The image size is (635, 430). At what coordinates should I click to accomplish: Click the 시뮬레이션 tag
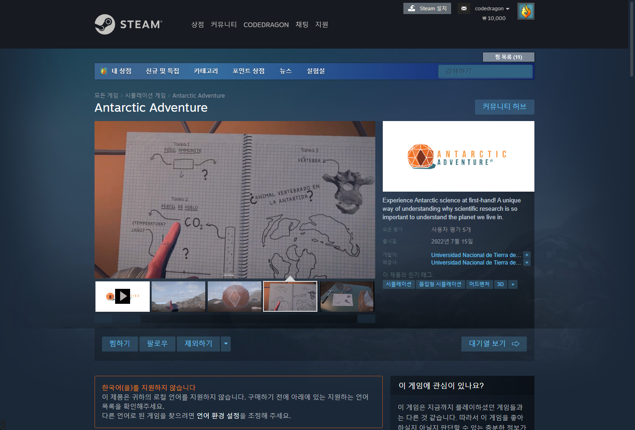pos(399,284)
